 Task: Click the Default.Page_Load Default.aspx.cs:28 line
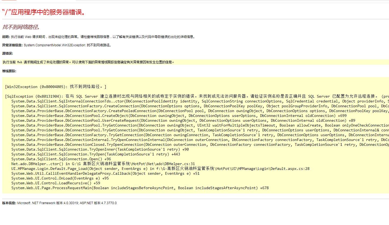pyautogui.click(x=160, y=169)
